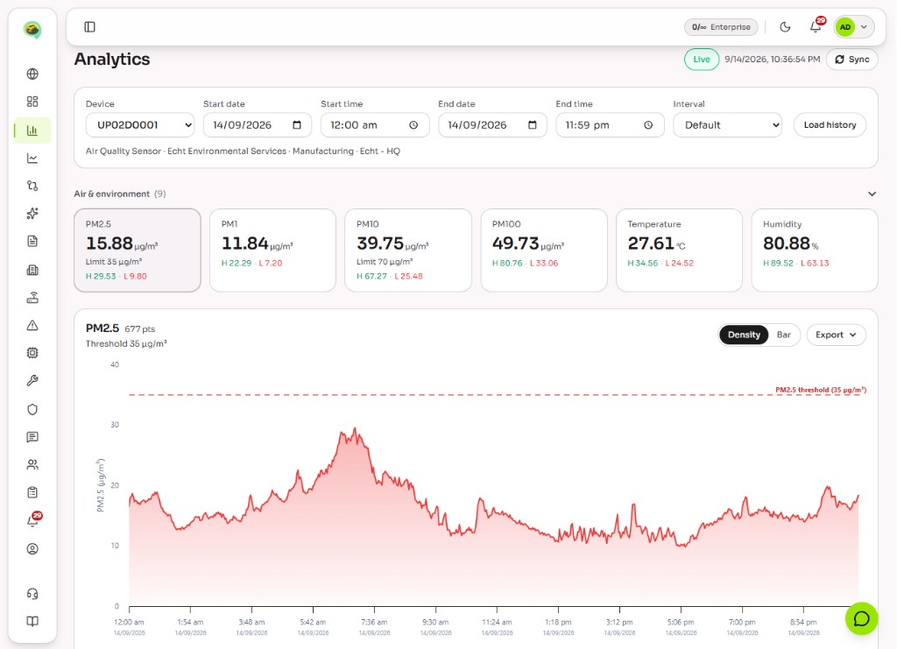The height and width of the screenshot is (649, 897).
Task: Switch chart to Bar view
Action: tap(784, 335)
